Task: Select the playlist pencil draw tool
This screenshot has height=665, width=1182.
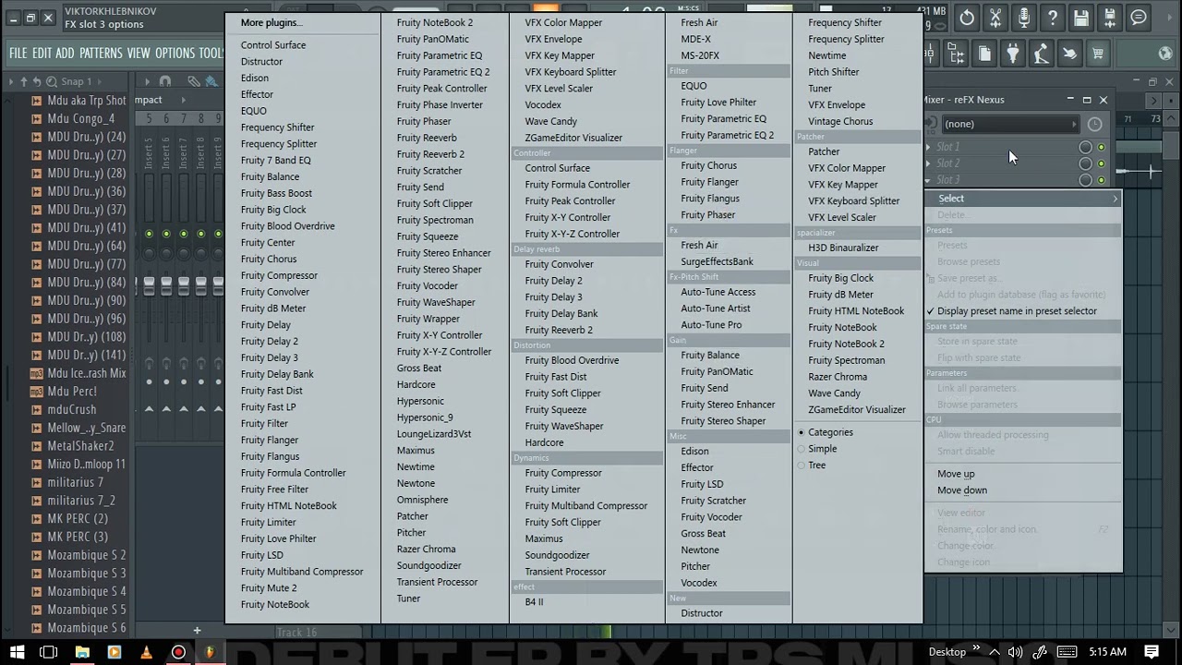Action: click(x=193, y=81)
